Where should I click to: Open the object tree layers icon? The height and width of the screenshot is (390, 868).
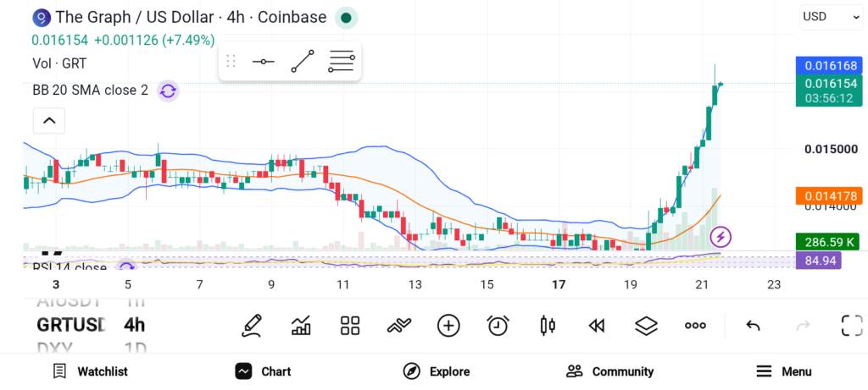click(646, 326)
